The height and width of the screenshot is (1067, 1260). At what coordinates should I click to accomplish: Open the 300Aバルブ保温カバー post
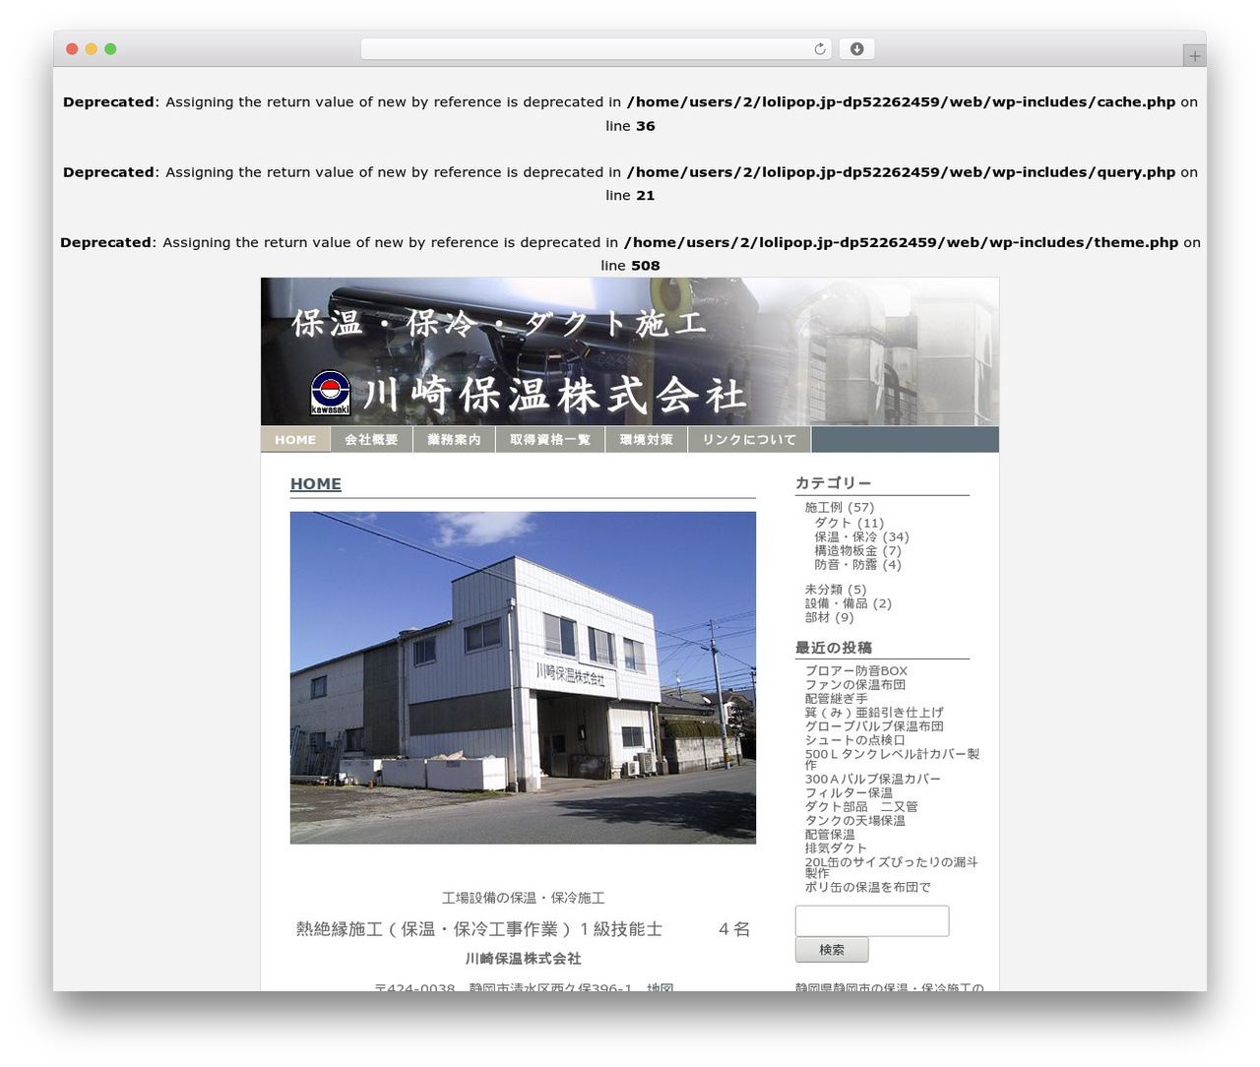873,779
